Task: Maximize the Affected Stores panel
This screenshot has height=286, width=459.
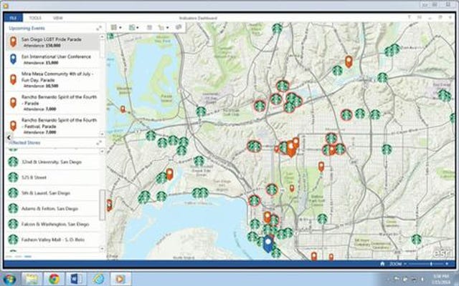Action: pos(99,143)
